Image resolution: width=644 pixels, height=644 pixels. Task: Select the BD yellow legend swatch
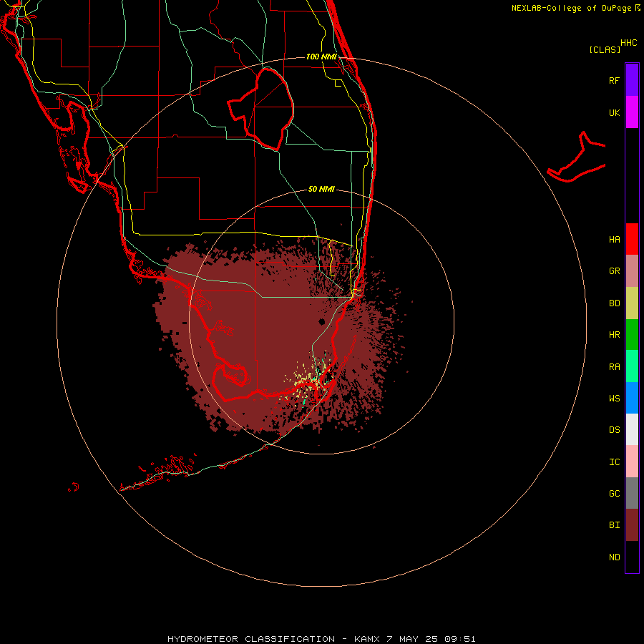point(632,303)
